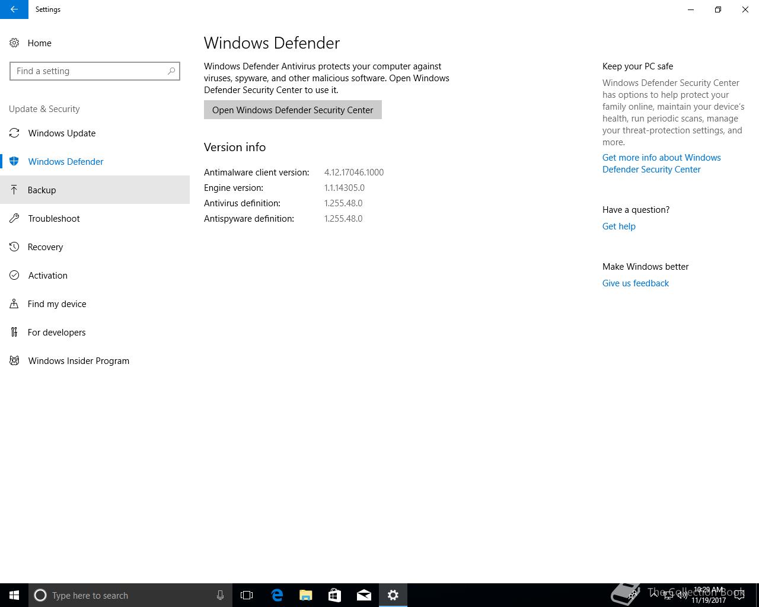The image size is (759, 607).
Task: Select Windows Defender in sidebar
Action: click(x=95, y=161)
